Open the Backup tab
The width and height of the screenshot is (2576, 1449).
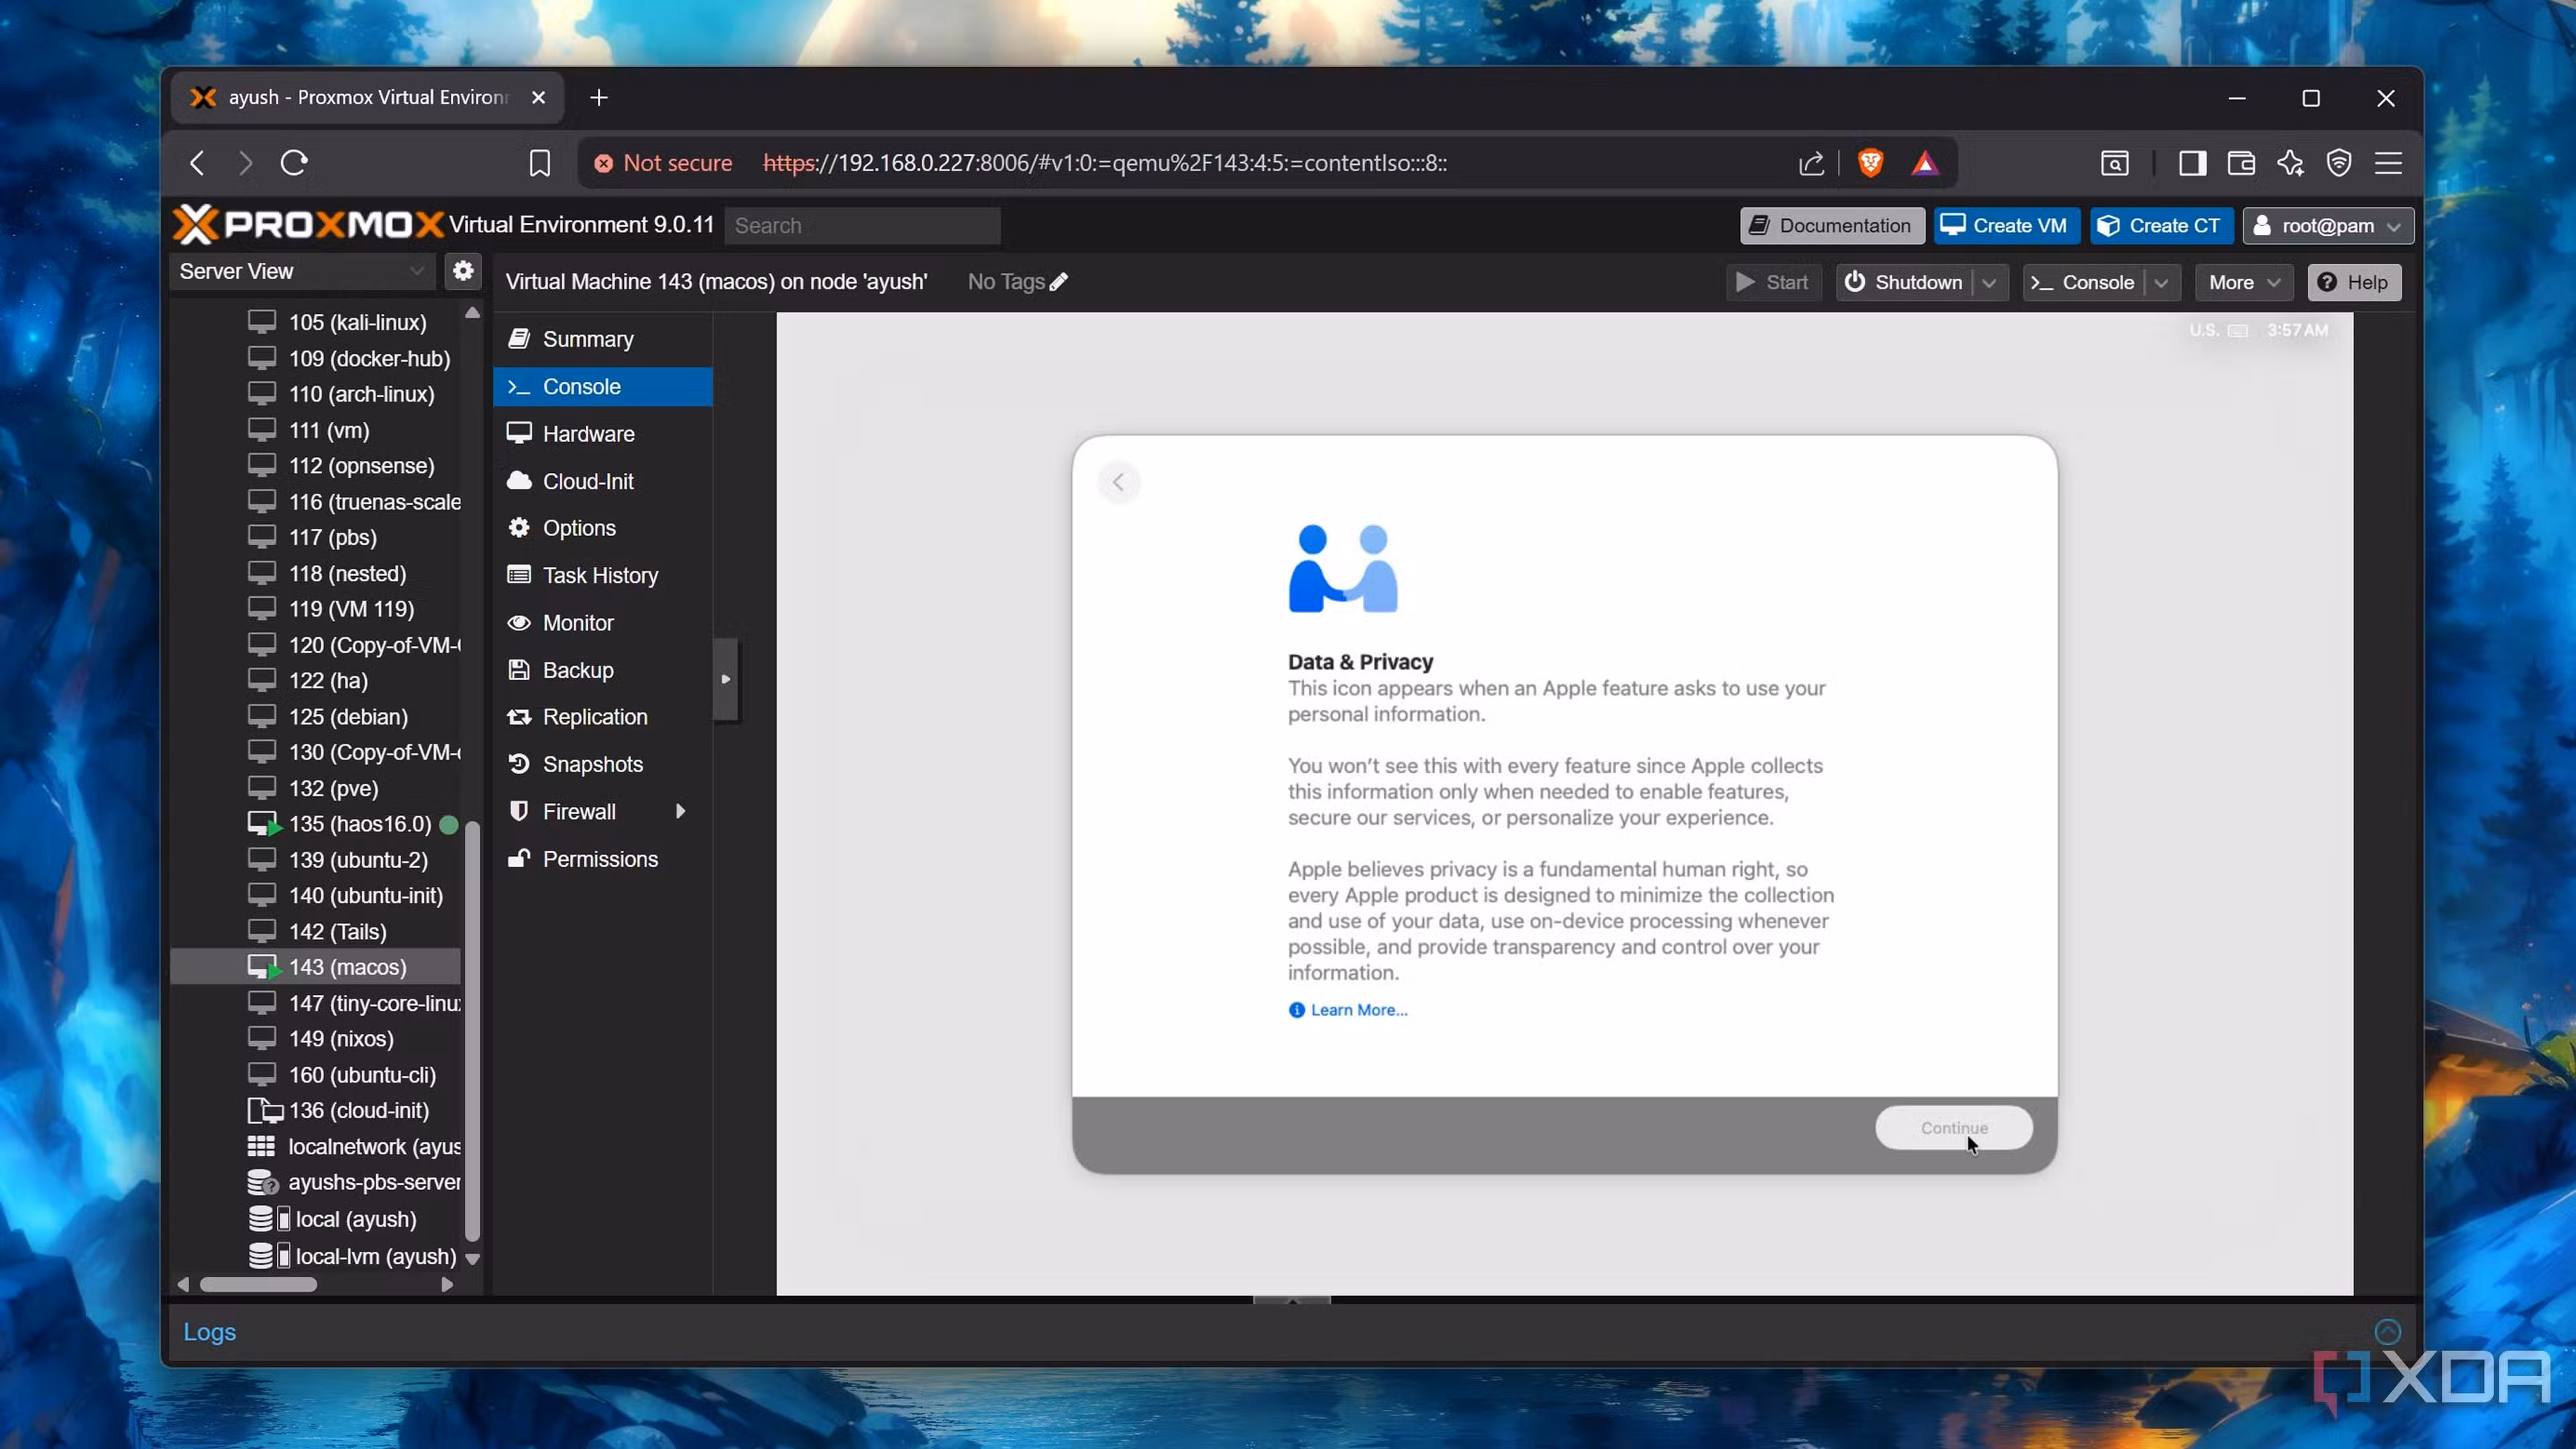coord(603,670)
